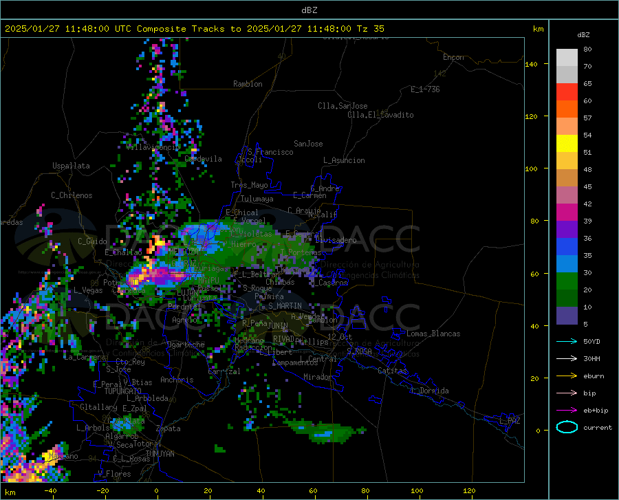
Task: Click the L_Asuncion map label
Action: click(x=344, y=160)
